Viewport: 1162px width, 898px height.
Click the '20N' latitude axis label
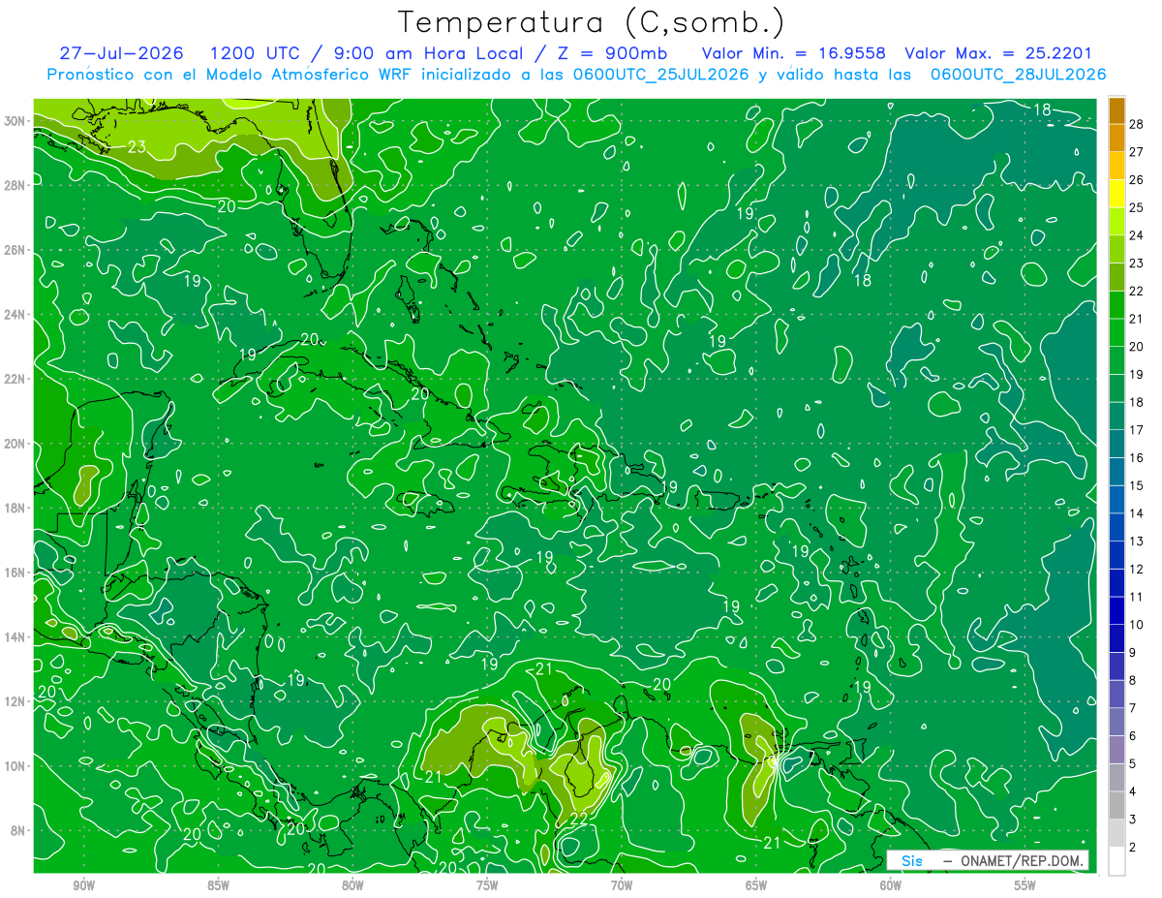[x=16, y=444]
